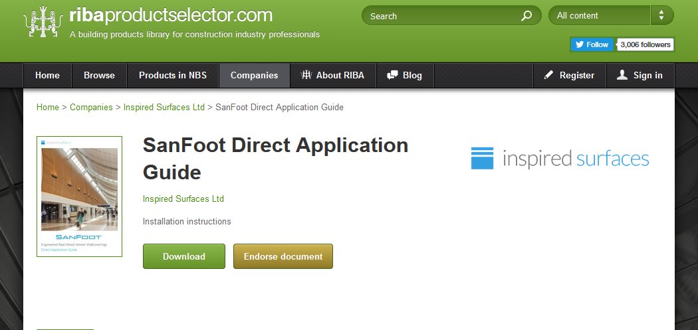The height and width of the screenshot is (330, 698).
Task: Click Home in the breadcrumb trail
Action: (x=48, y=107)
